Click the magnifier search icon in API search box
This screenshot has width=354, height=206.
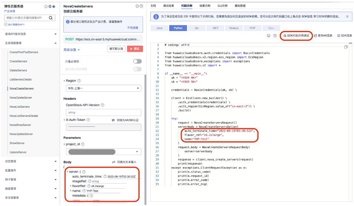pos(51,18)
